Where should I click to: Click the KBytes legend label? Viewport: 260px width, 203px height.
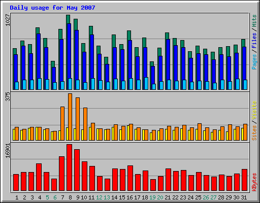(x=254, y=182)
